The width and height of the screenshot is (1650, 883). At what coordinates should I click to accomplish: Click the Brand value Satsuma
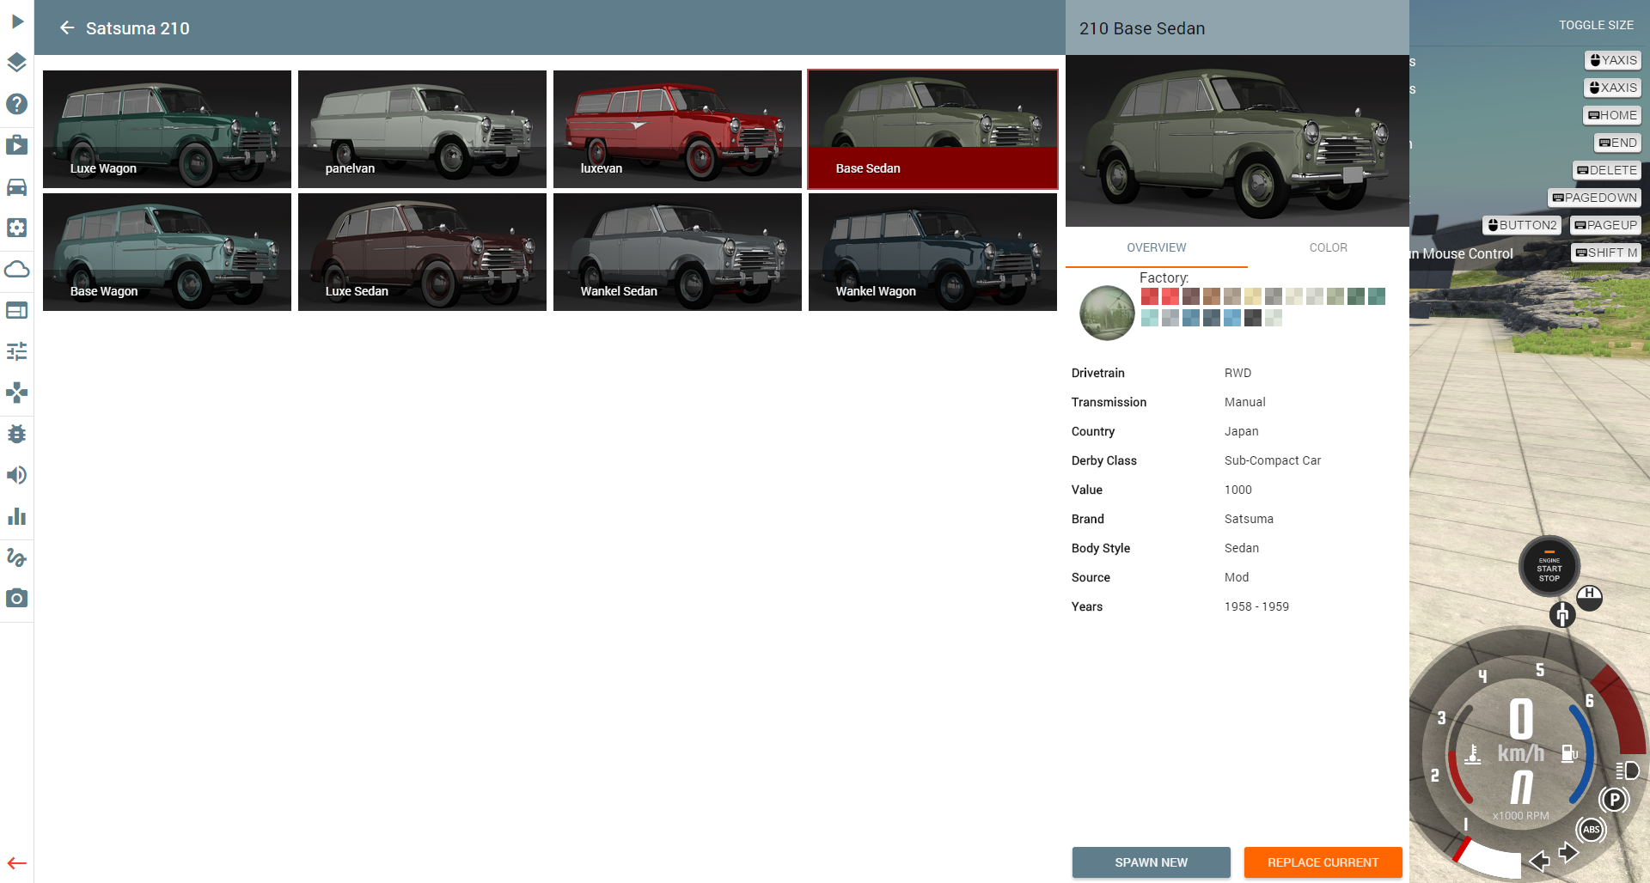[1249, 519]
